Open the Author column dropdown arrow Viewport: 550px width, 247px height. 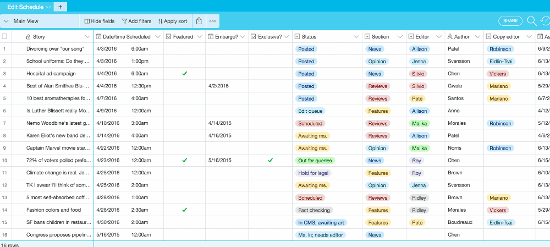click(x=478, y=36)
